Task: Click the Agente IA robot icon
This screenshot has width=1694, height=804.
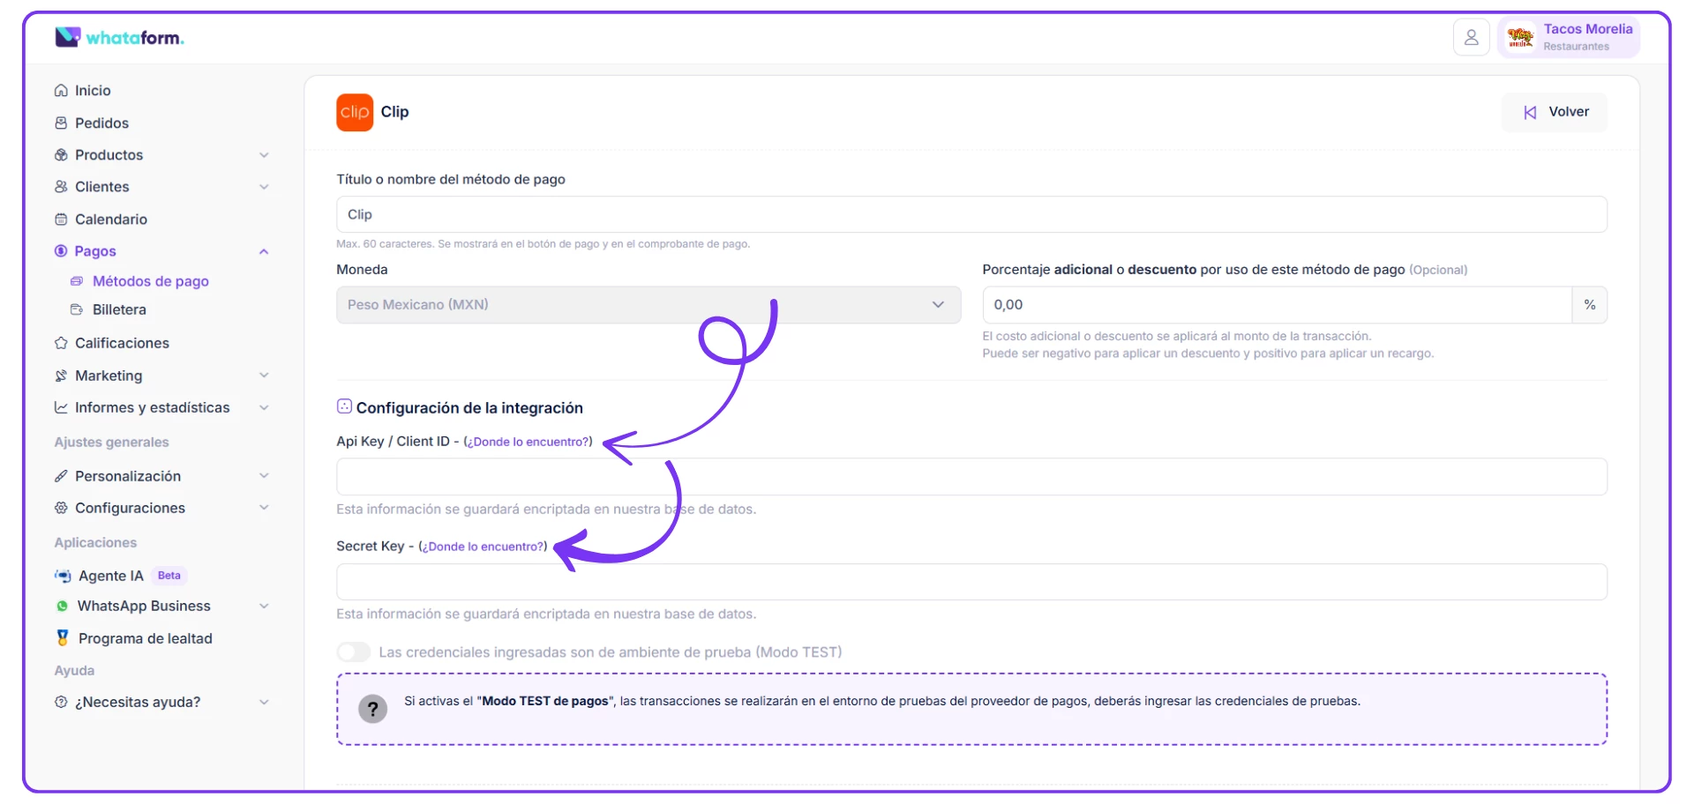Action: pos(63,576)
